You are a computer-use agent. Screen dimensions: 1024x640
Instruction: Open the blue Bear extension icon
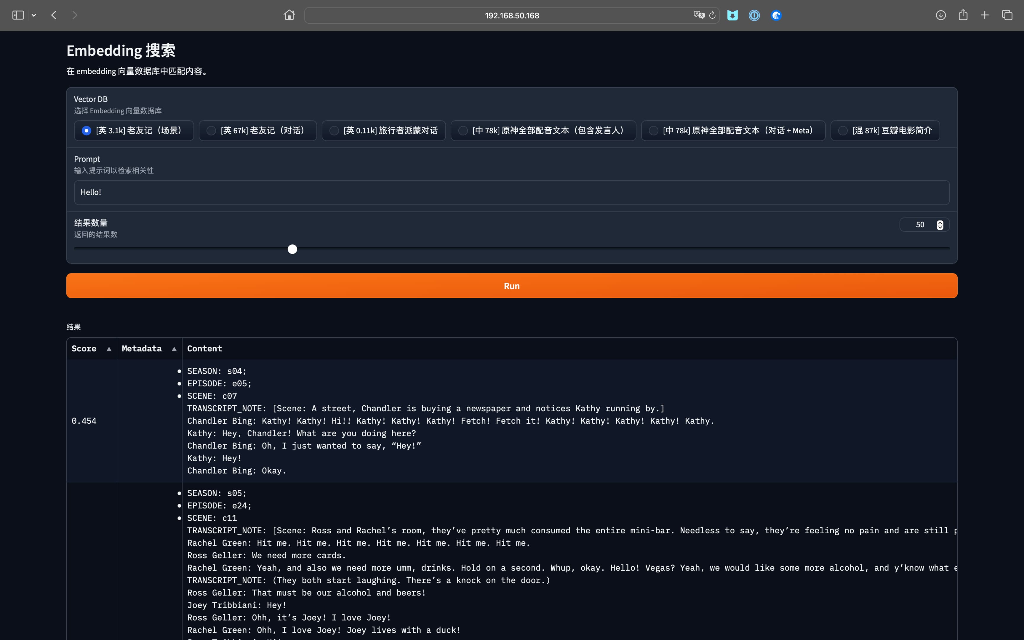(x=732, y=15)
